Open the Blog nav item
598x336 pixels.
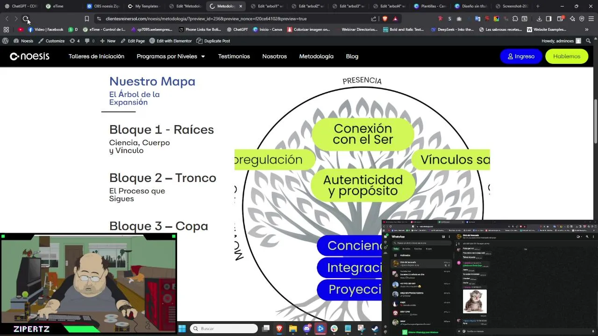[x=352, y=56]
